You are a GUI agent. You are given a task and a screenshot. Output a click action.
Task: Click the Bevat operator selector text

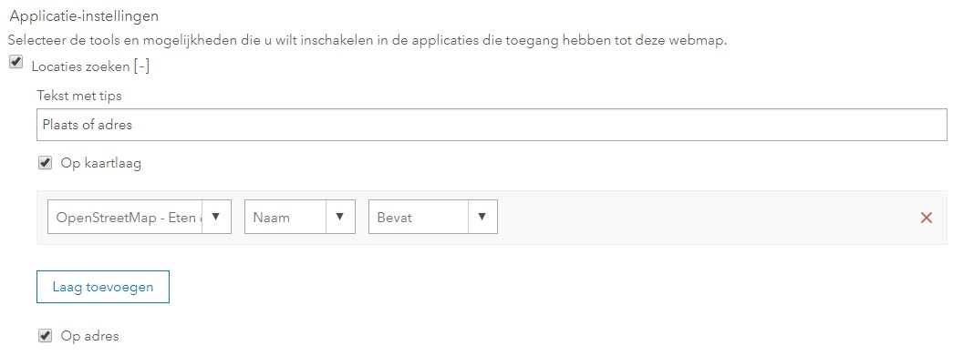click(x=395, y=218)
